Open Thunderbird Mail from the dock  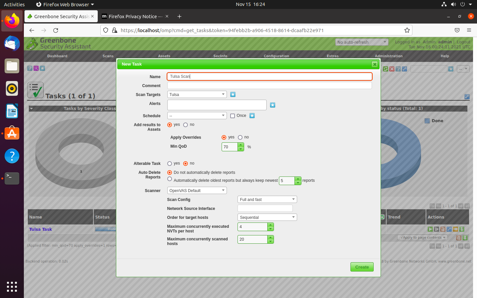pyautogui.click(x=12, y=43)
